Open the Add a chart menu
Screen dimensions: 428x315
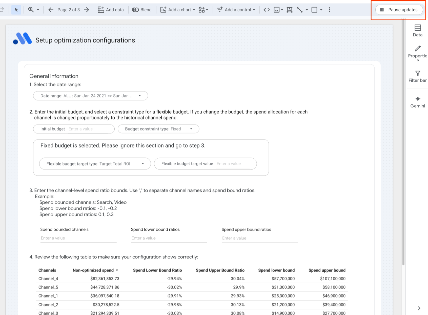click(x=178, y=10)
